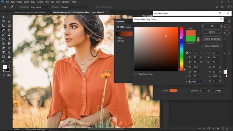
Task: Change screen mode icon
Action: [x=9, y=75]
